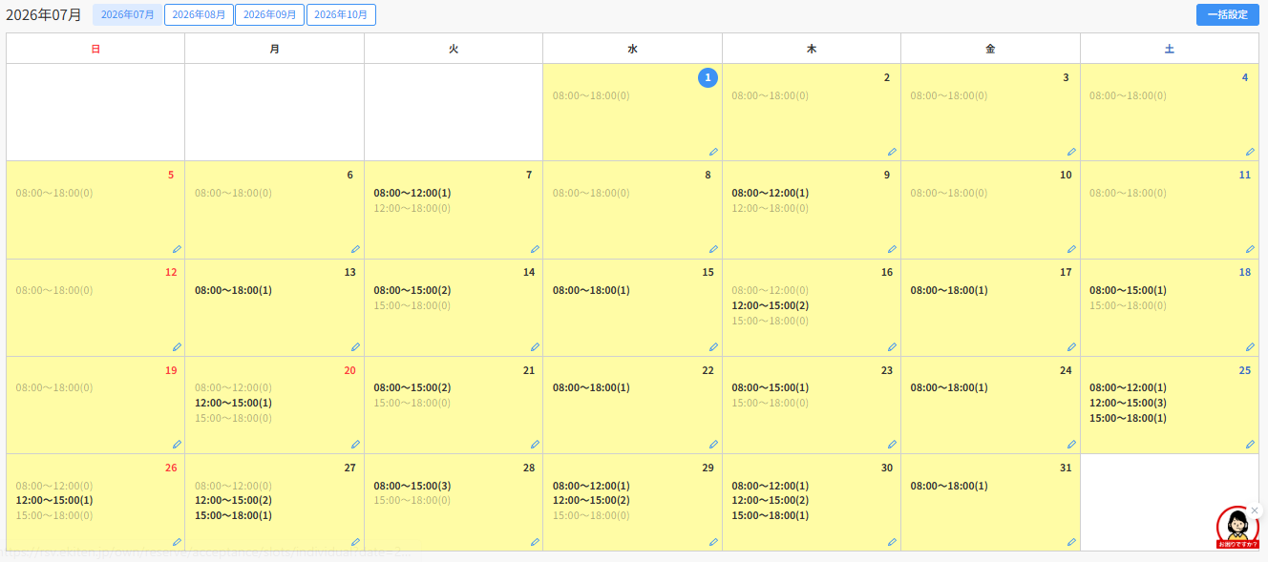Click the 一括設定 button
The width and height of the screenshot is (1268, 562).
tap(1228, 15)
